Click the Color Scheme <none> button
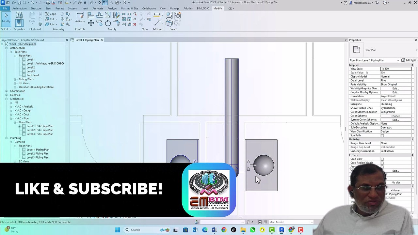Screen dimensions: 418x235 (395, 116)
